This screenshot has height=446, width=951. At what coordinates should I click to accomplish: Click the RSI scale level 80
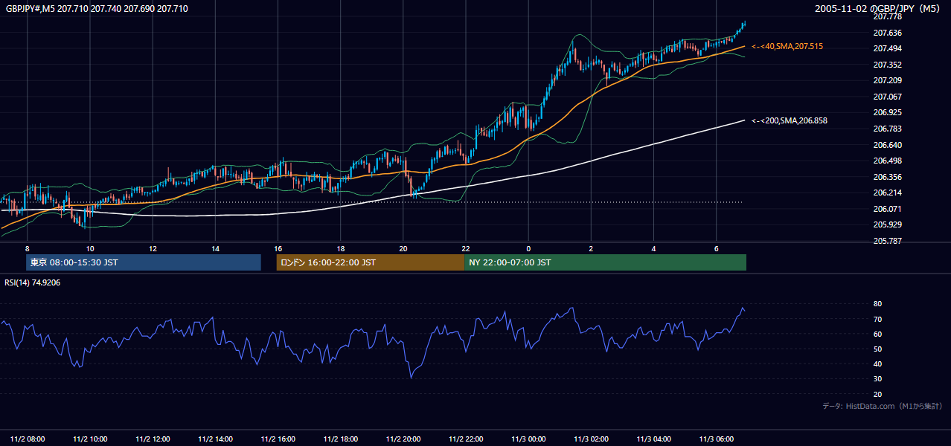click(877, 304)
